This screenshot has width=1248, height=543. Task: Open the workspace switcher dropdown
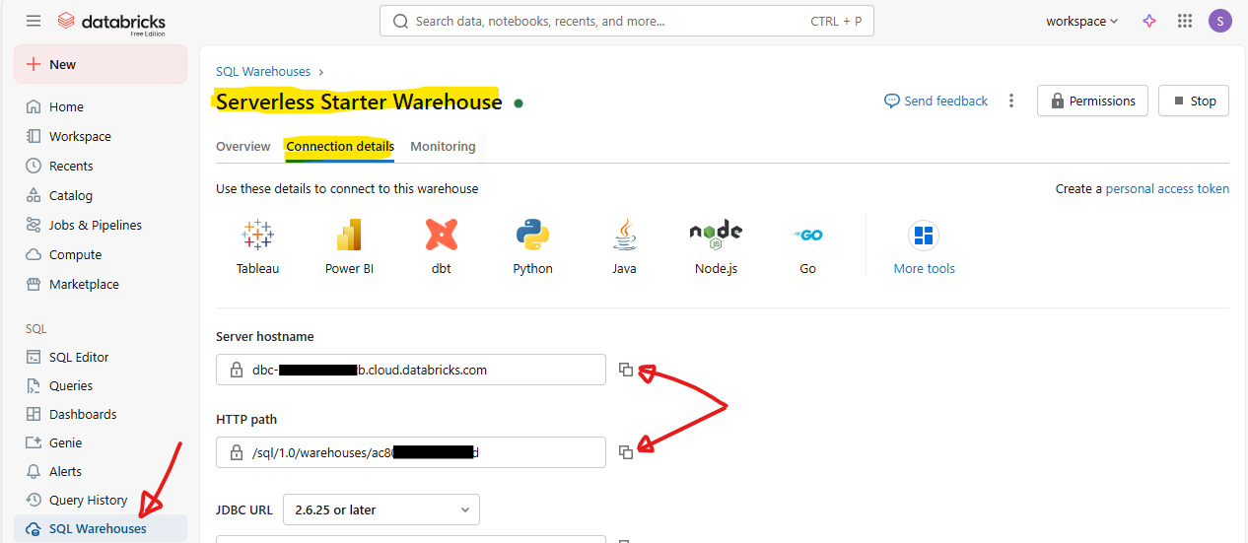click(1081, 21)
